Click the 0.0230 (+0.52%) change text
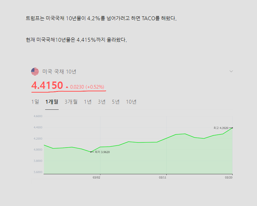 pos(87,87)
